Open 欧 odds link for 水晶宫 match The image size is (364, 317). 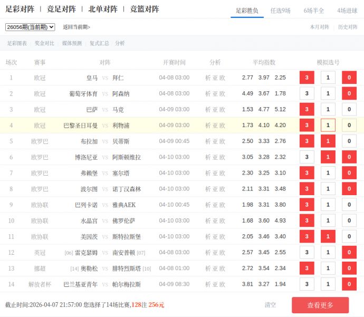click(223, 220)
